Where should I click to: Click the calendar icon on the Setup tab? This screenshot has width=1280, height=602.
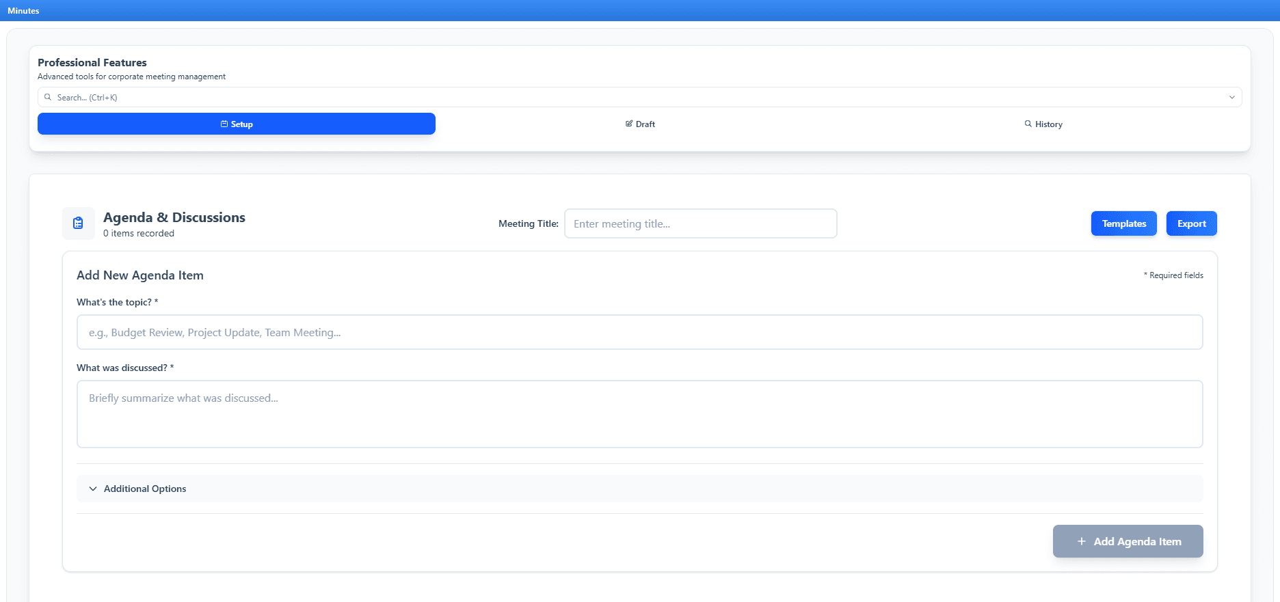pos(224,124)
